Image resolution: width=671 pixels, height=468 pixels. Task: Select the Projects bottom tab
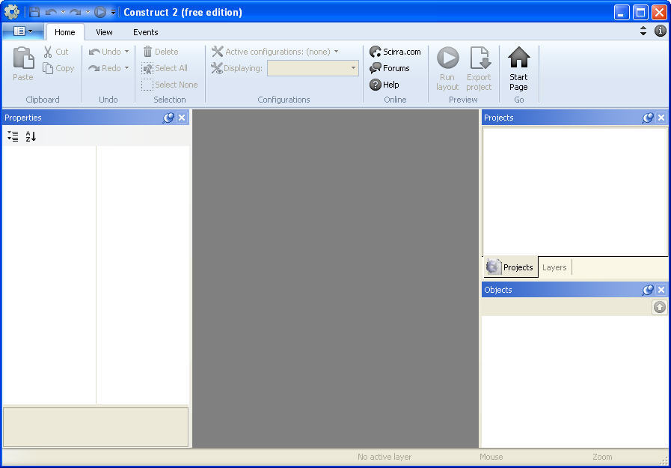pos(510,267)
